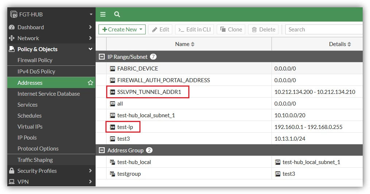Open the Create New dropdown
The height and width of the screenshot is (194, 370).
122,30
